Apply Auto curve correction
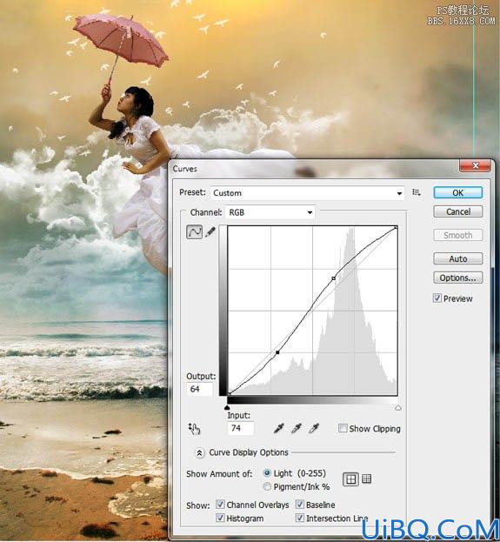The height and width of the screenshot is (542, 500). 458,258
